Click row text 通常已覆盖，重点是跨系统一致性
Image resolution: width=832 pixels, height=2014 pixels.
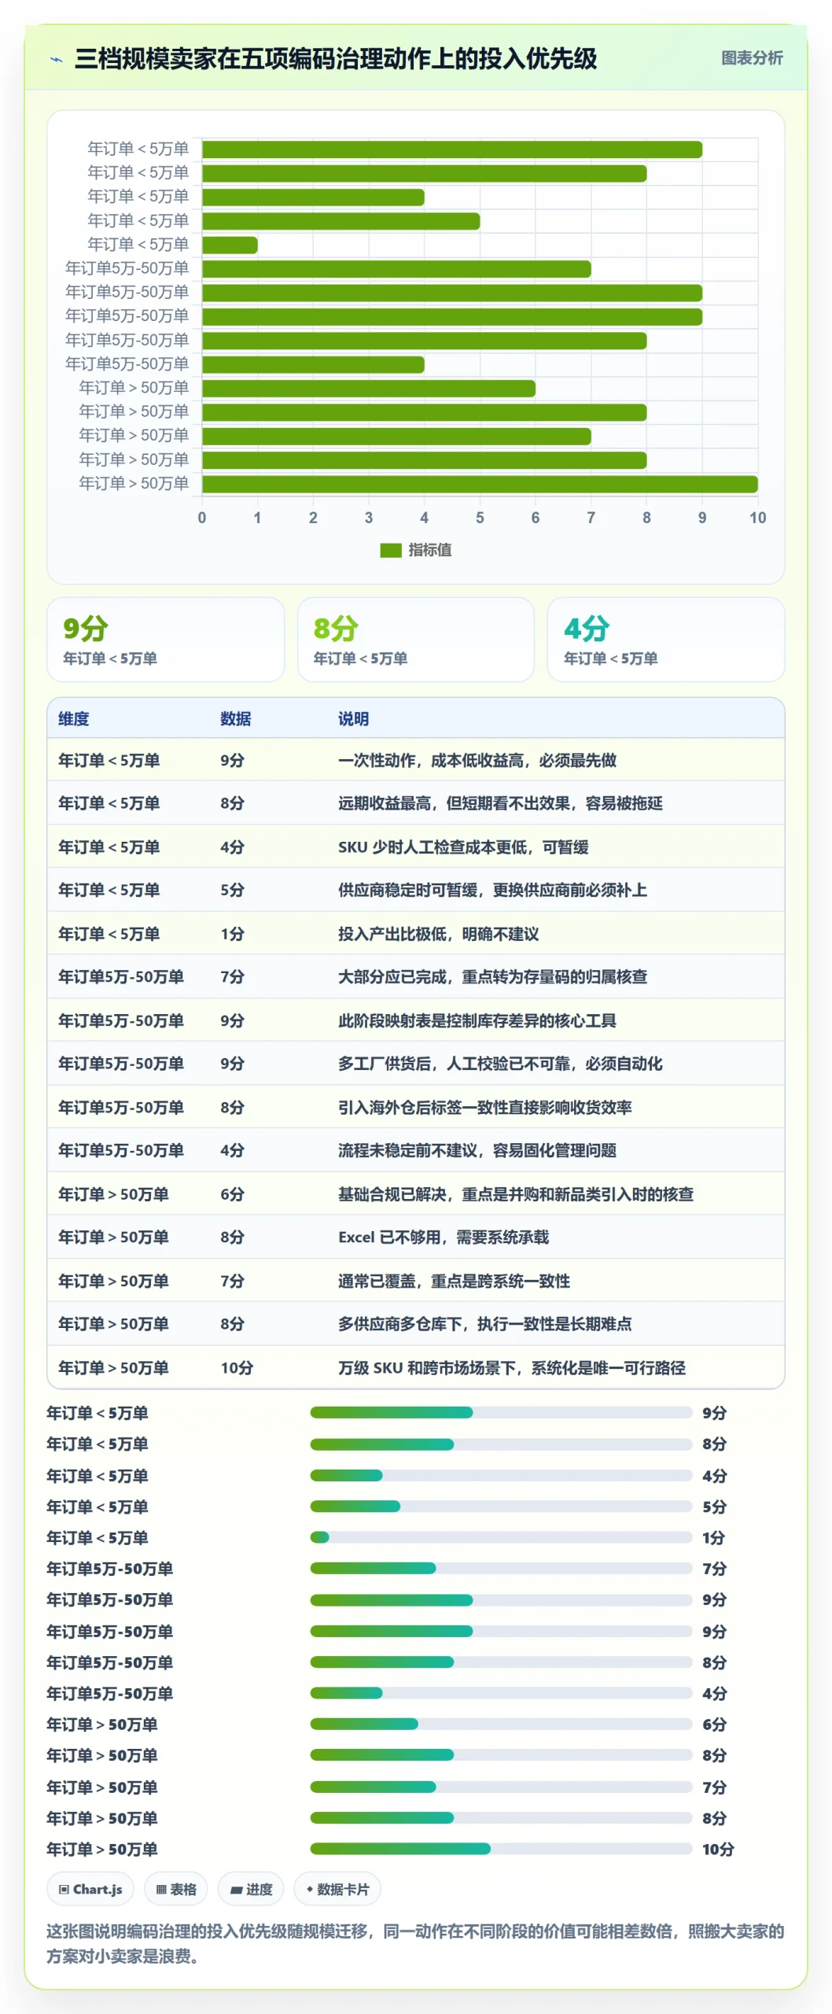click(x=455, y=1281)
